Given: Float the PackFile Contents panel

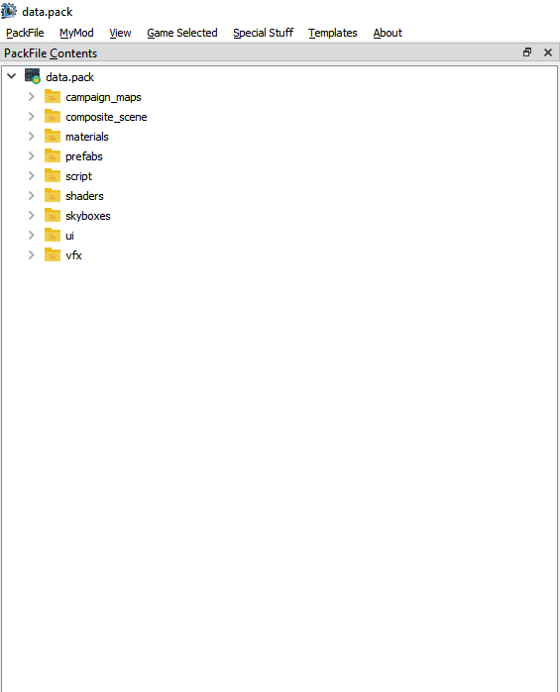Looking at the screenshot, I should 527,52.
